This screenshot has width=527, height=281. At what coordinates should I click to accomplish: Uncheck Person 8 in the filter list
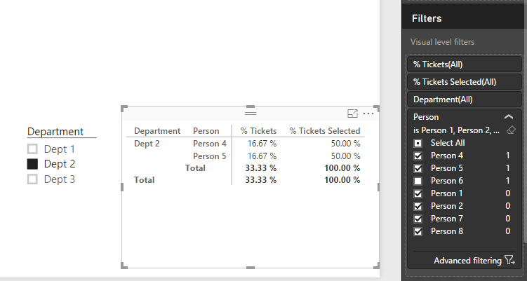point(418,231)
